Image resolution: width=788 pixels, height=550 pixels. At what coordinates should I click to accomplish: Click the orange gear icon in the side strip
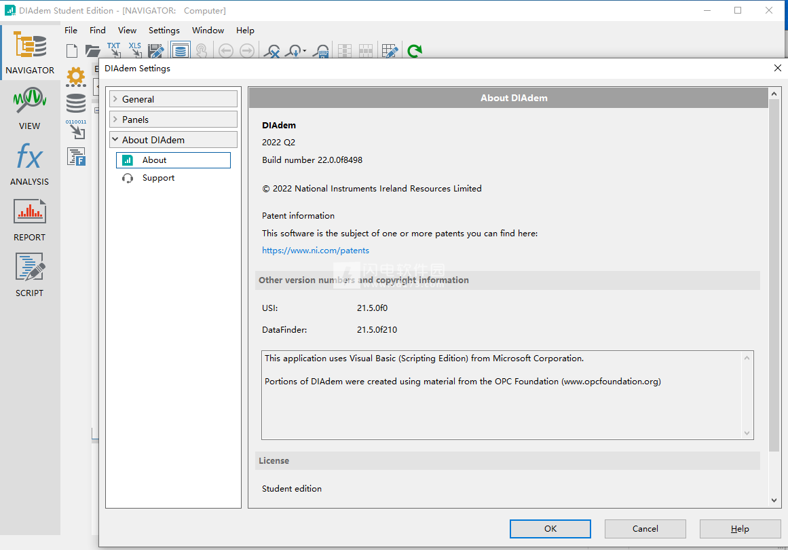click(76, 77)
